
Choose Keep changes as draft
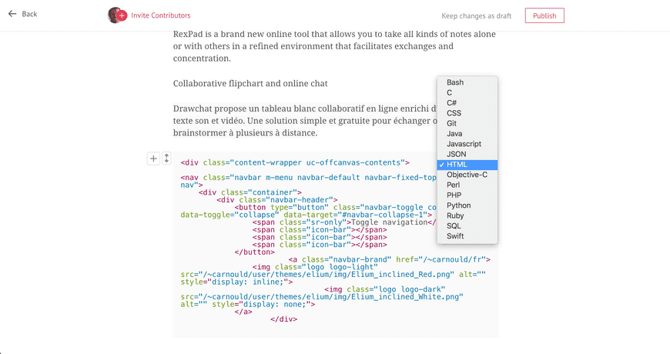point(477,16)
